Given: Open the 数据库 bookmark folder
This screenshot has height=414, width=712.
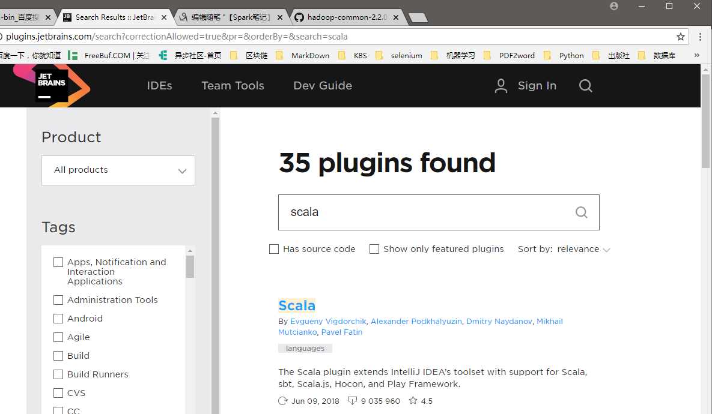Looking at the screenshot, I should [657, 55].
